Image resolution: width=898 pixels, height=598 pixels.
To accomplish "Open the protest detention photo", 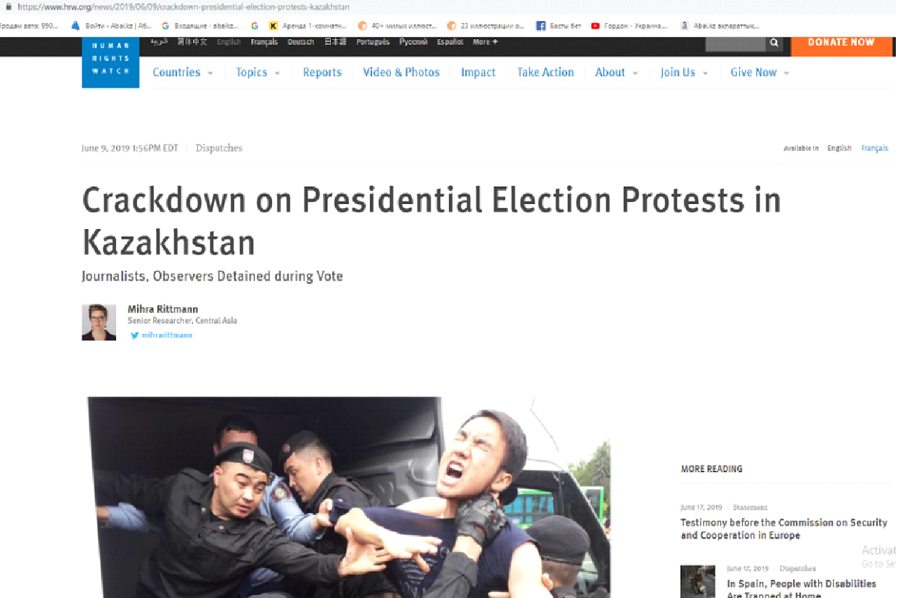I will point(348,497).
